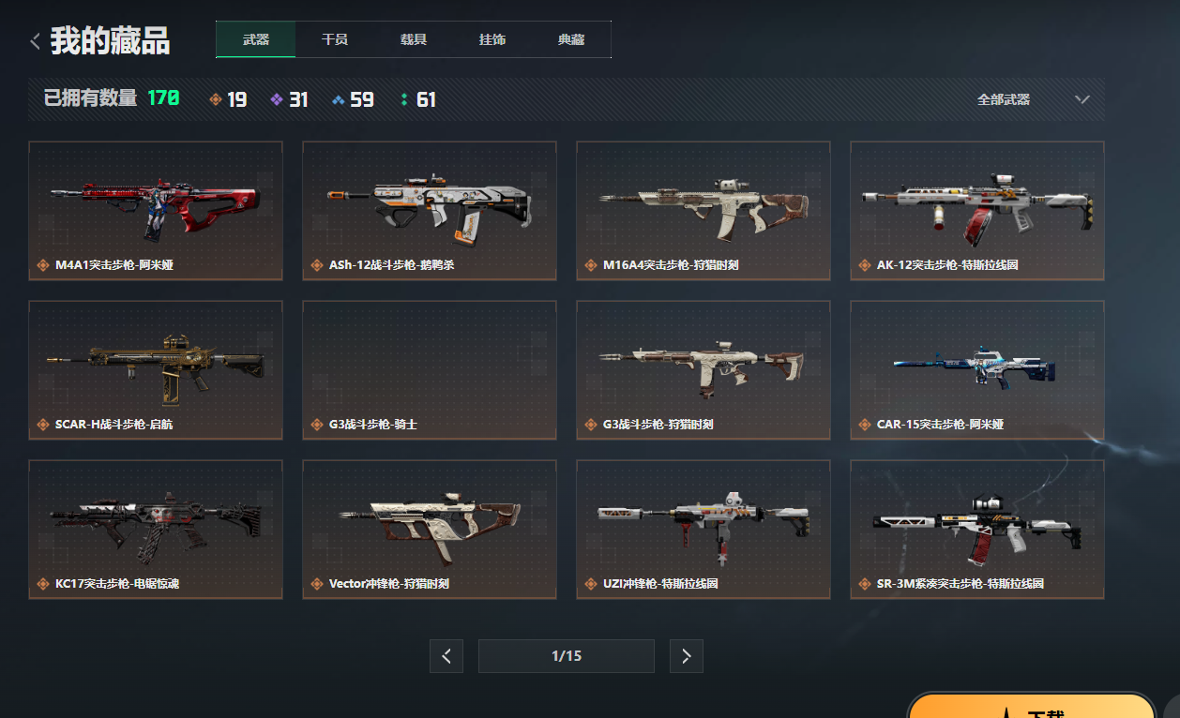Switch to the 干员 tab
Viewport: 1180px width, 718px height.
point(335,39)
